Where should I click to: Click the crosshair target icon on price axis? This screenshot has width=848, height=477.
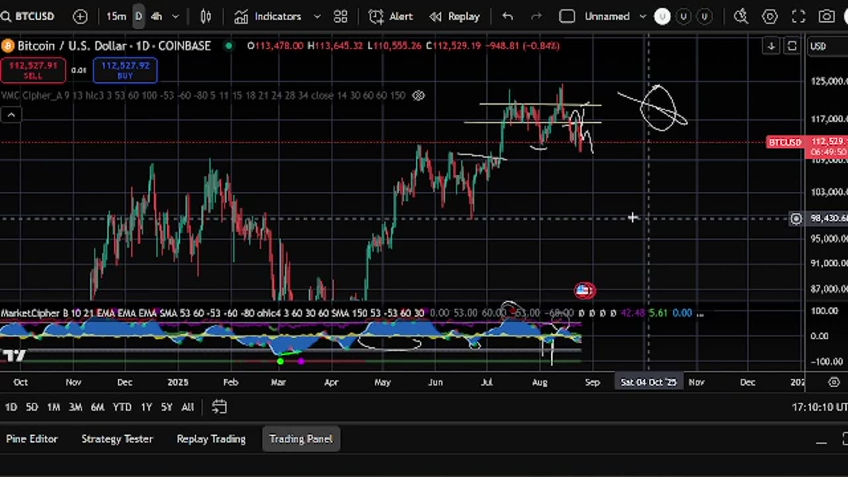[x=796, y=219]
